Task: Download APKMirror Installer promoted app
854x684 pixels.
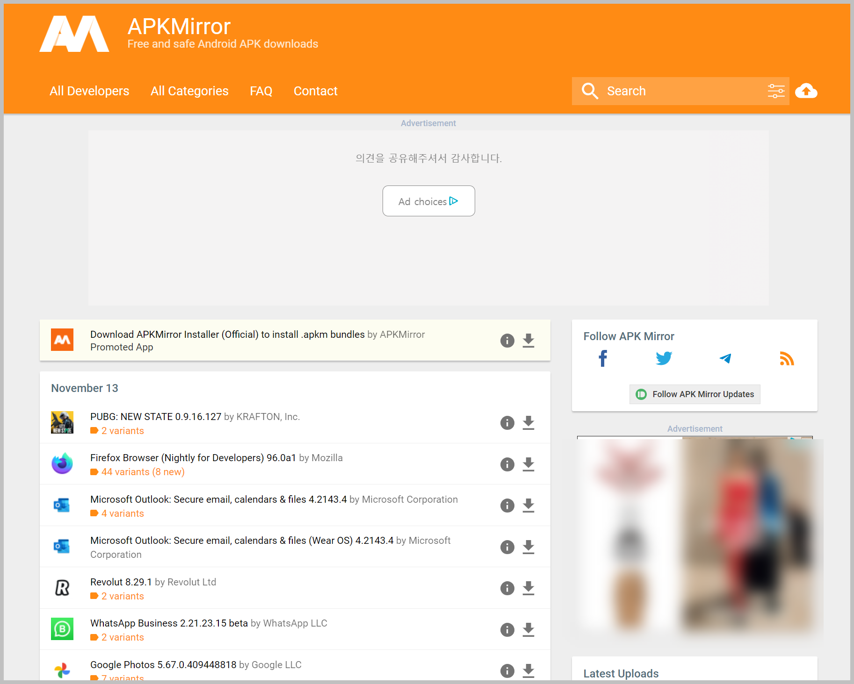Action: click(528, 341)
